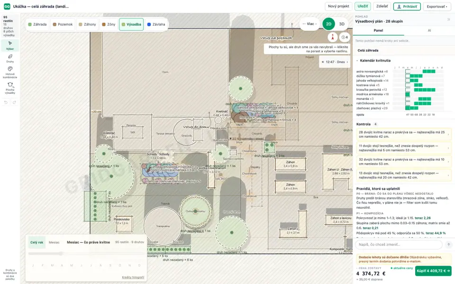Toggle the Záhrada layer
The image size is (455, 284).
(37, 24)
